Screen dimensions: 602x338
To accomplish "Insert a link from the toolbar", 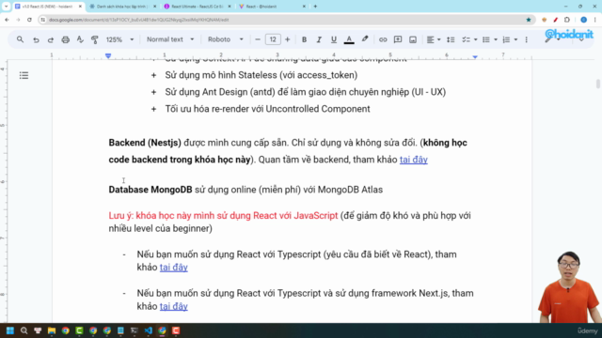I will pos(383,39).
